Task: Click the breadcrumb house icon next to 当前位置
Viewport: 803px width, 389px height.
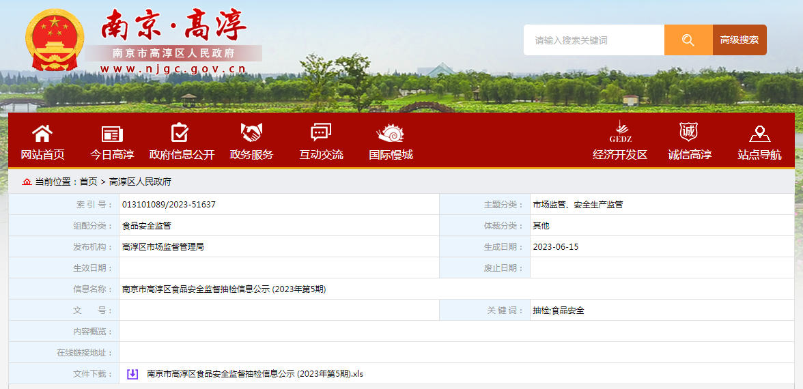Action: [27, 182]
